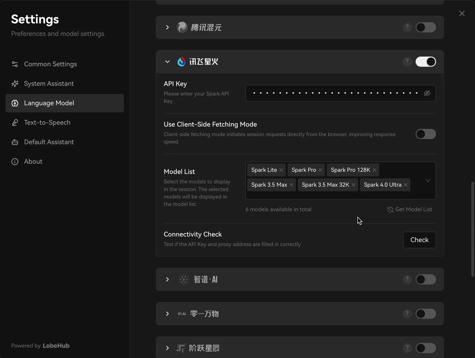Open the About section

[65, 161]
